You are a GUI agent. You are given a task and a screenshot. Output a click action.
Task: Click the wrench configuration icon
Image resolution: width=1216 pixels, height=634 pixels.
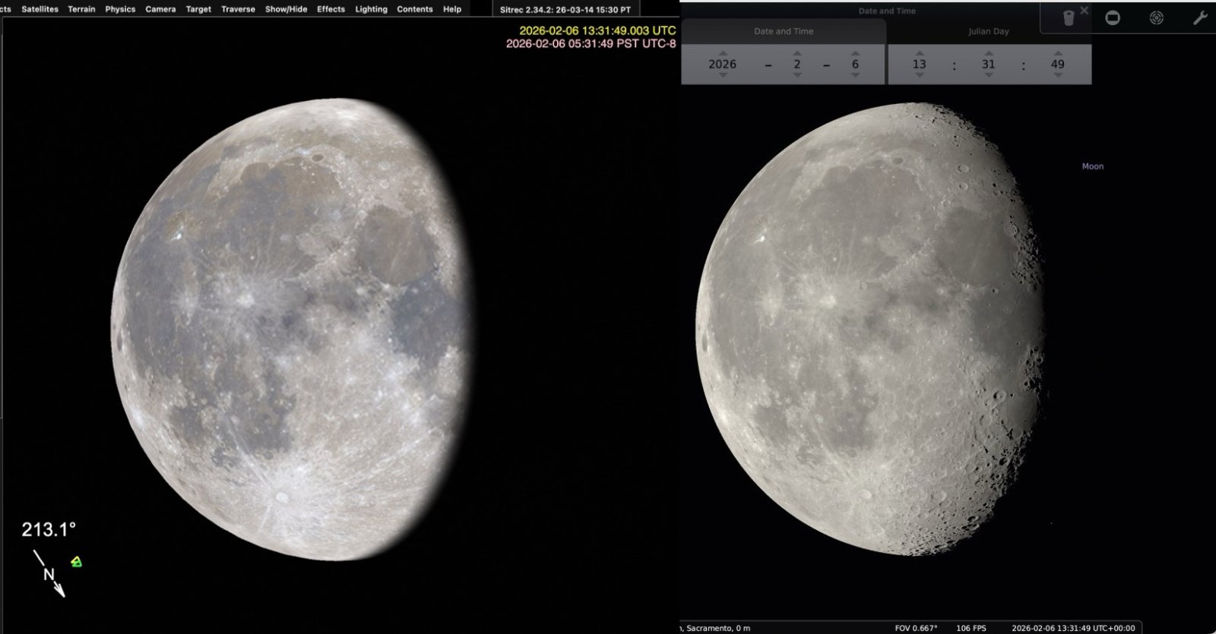(1199, 18)
